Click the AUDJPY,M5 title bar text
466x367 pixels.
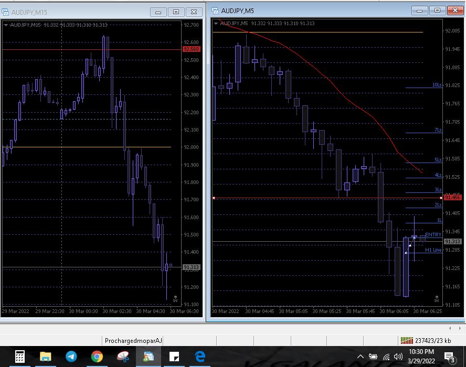(x=237, y=11)
